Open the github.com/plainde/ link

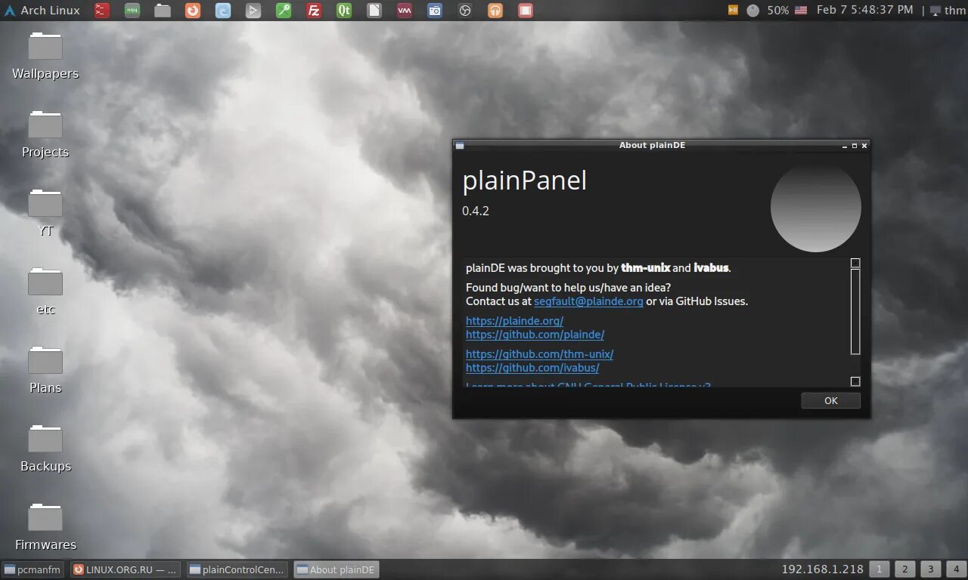coord(535,335)
